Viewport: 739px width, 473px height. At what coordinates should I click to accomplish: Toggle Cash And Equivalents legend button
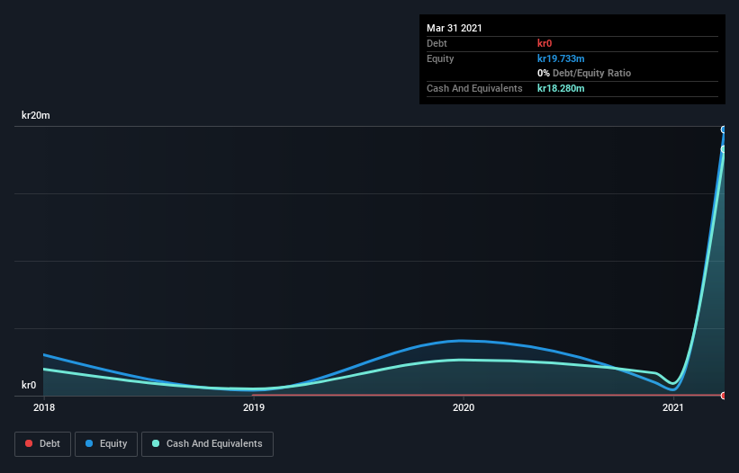click(x=207, y=444)
